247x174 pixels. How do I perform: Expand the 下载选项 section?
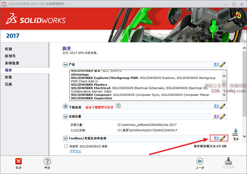point(66,106)
